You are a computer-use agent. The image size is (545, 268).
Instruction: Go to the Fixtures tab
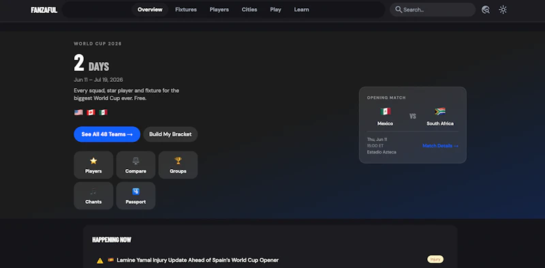(x=186, y=10)
